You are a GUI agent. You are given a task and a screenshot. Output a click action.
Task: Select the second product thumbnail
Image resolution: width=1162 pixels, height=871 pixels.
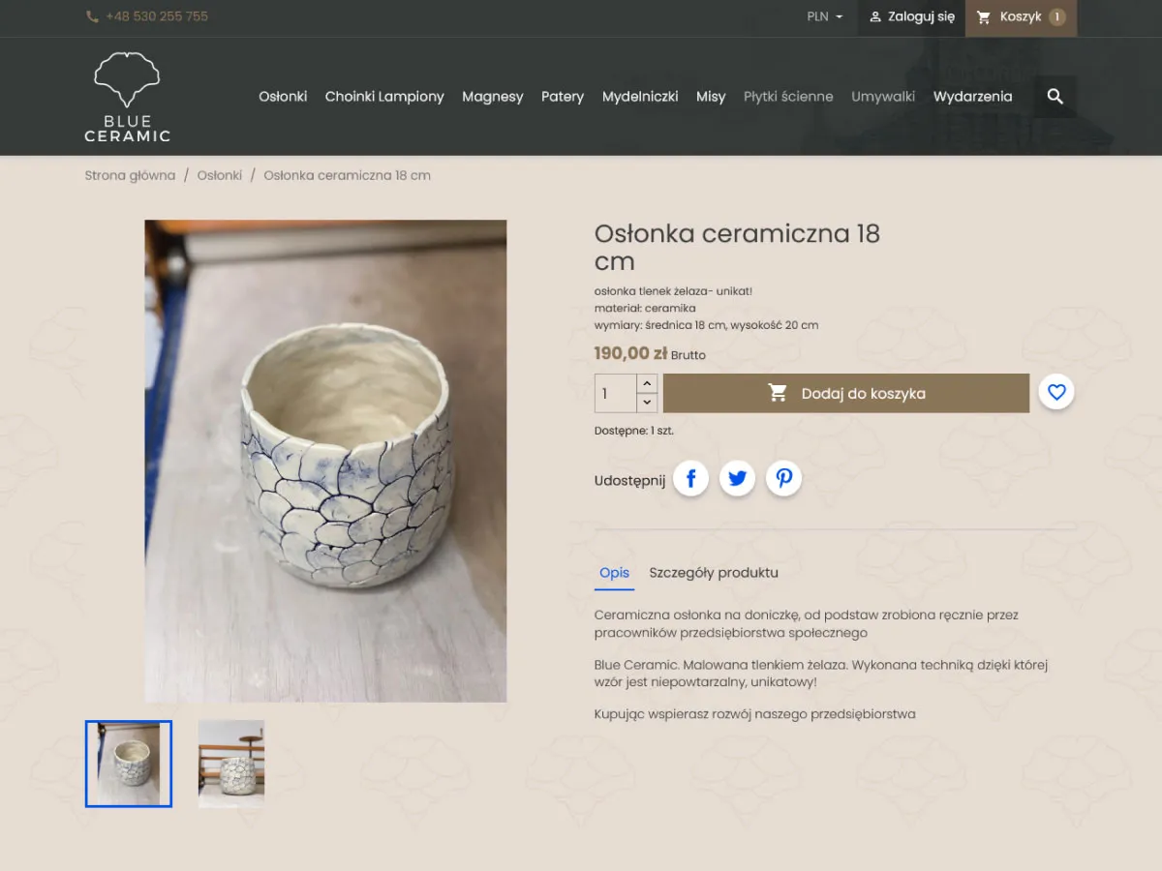[x=231, y=764]
